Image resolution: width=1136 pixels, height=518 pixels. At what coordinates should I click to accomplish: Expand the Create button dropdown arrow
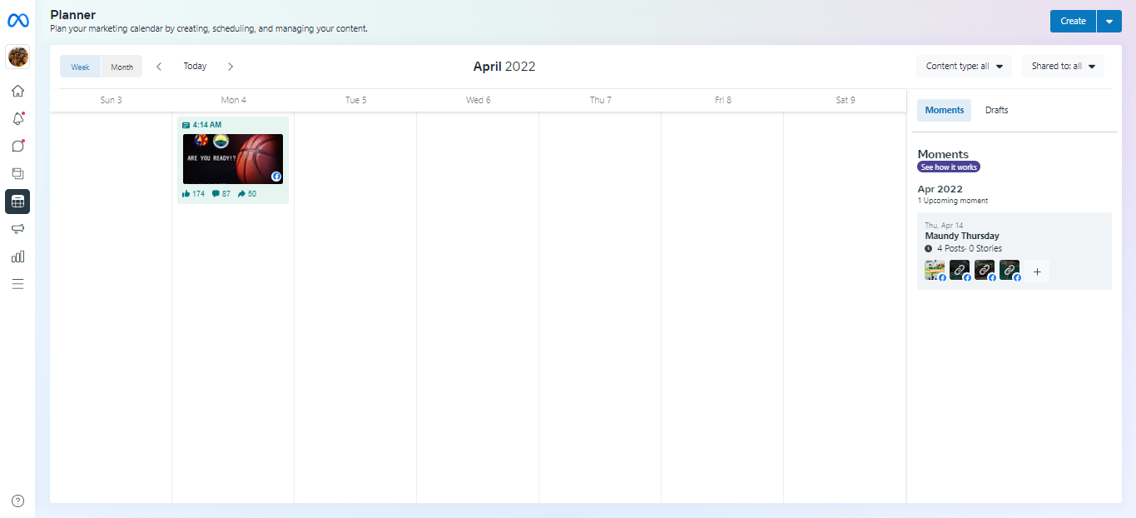[1109, 21]
